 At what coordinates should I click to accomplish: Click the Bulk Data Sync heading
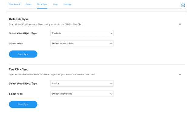coord(19,19)
